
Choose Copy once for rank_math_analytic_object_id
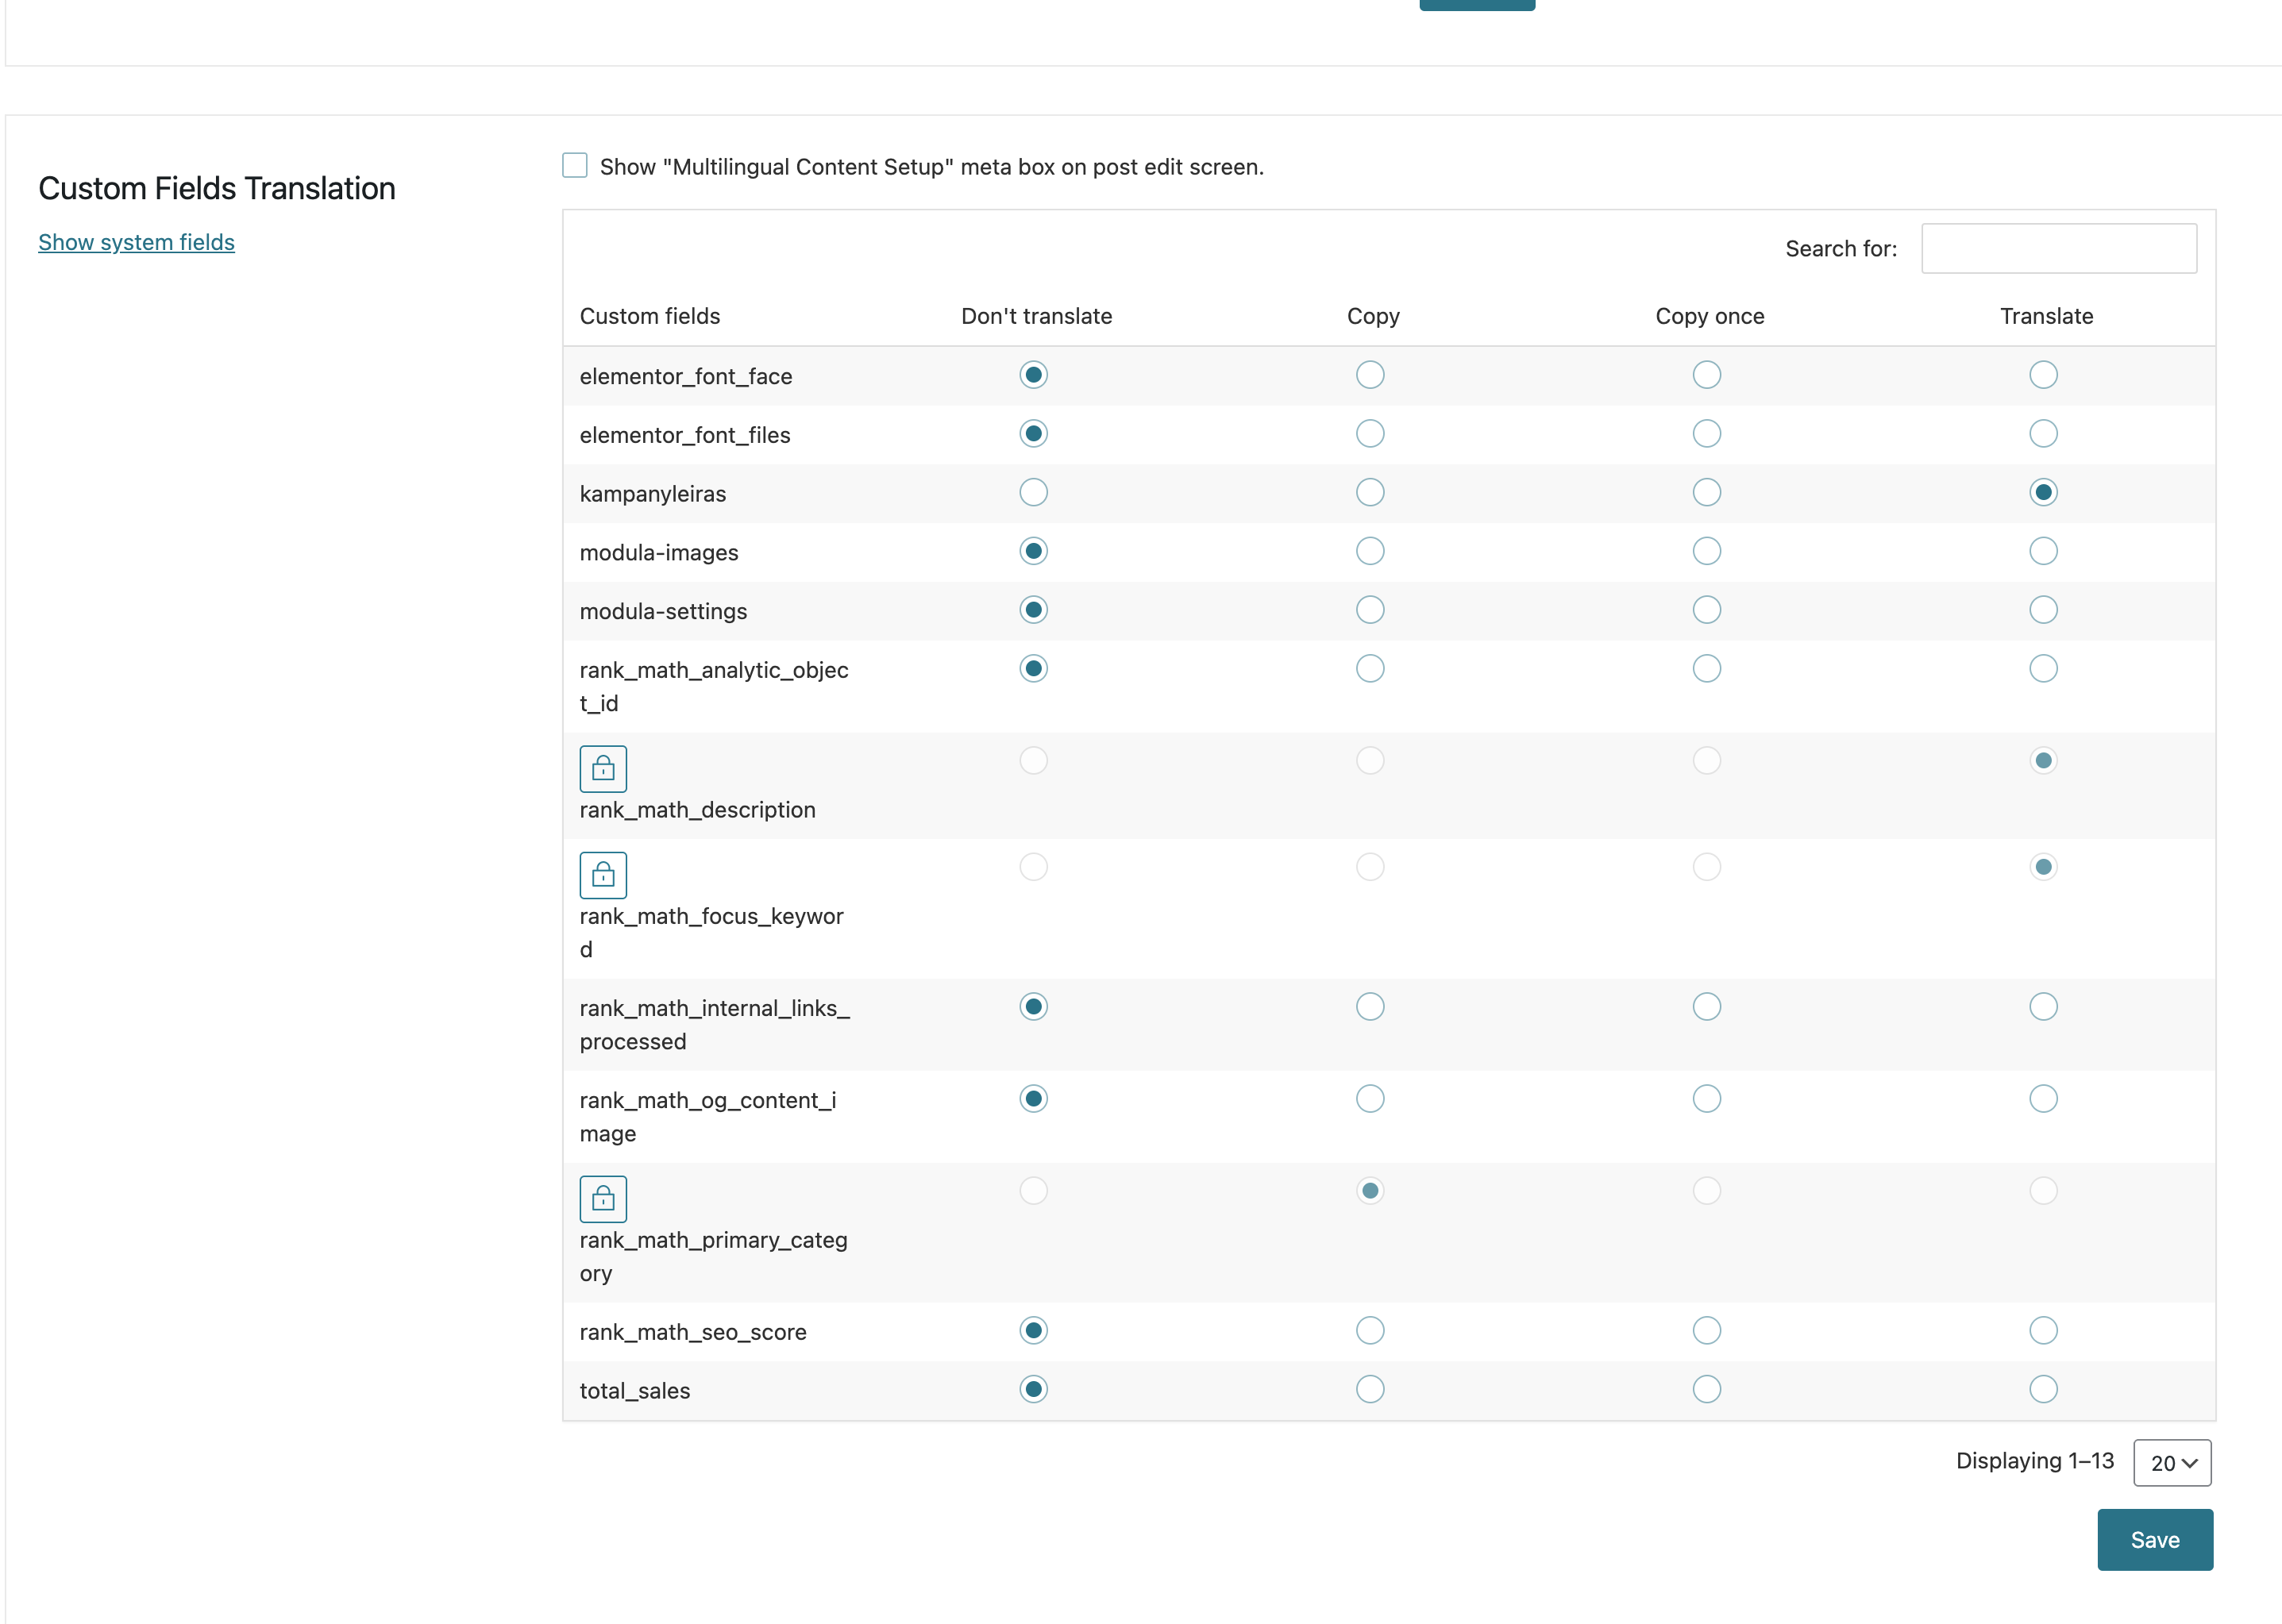click(x=1706, y=668)
